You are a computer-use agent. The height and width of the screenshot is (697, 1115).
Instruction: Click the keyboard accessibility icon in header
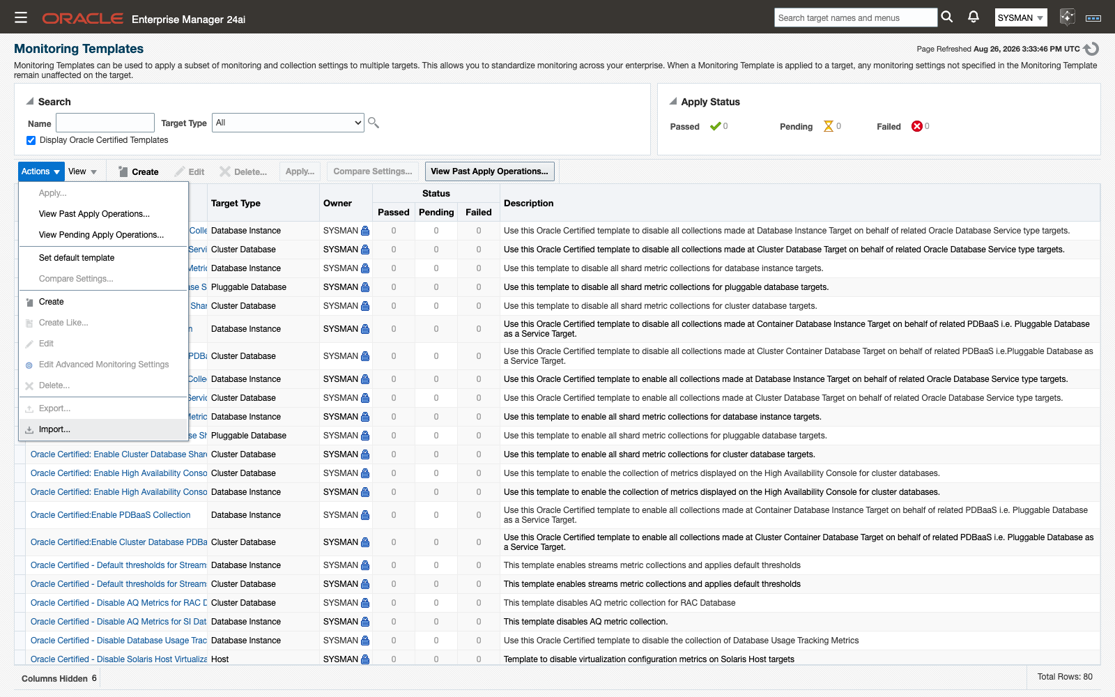[x=1093, y=18]
